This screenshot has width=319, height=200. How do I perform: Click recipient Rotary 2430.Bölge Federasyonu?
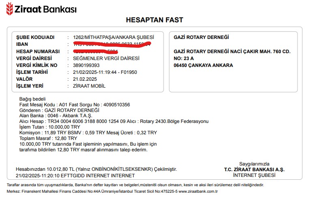[x=174, y=121]
